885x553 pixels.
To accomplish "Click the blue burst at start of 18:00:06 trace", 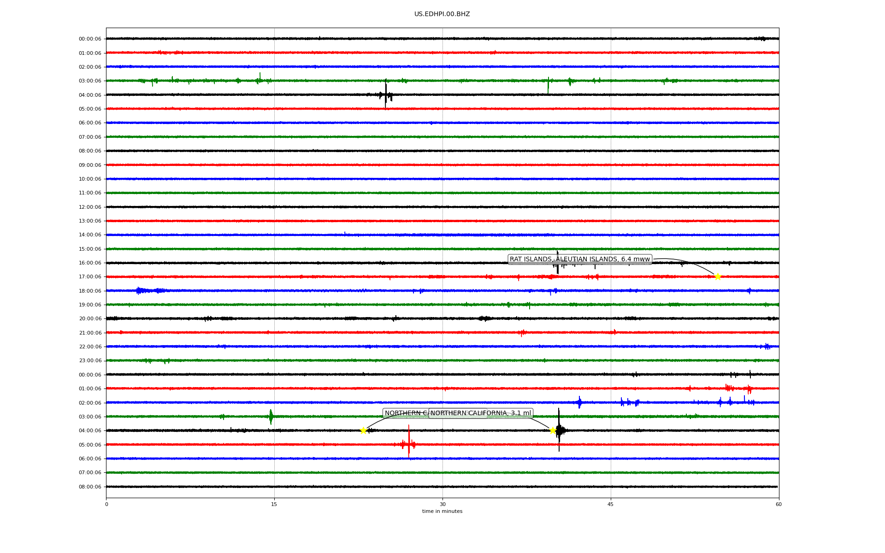I will [140, 290].
